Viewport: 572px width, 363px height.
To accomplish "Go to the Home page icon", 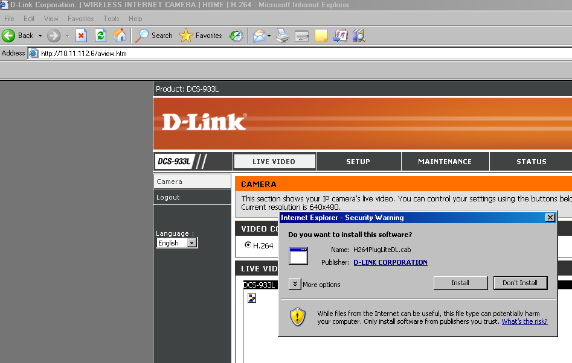I will click(120, 36).
